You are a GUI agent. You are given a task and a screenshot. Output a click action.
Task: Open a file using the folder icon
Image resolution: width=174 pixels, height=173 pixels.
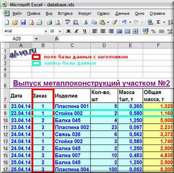tap(15, 22)
